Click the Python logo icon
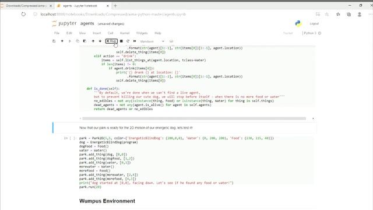The height and width of the screenshot is (210, 373). tap(298, 23)
